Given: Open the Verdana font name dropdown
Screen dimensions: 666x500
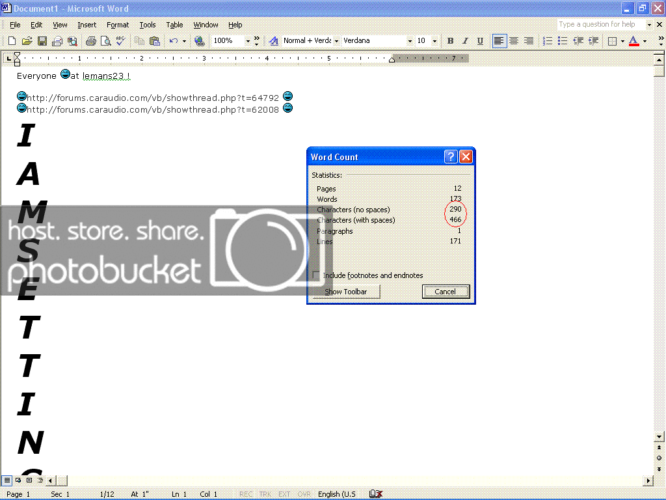Looking at the screenshot, I should (x=410, y=41).
